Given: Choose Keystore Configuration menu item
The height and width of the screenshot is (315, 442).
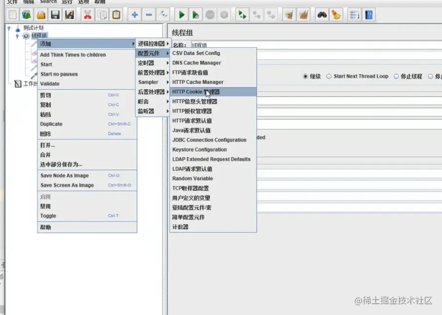Looking at the screenshot, I should coord(213,150).
